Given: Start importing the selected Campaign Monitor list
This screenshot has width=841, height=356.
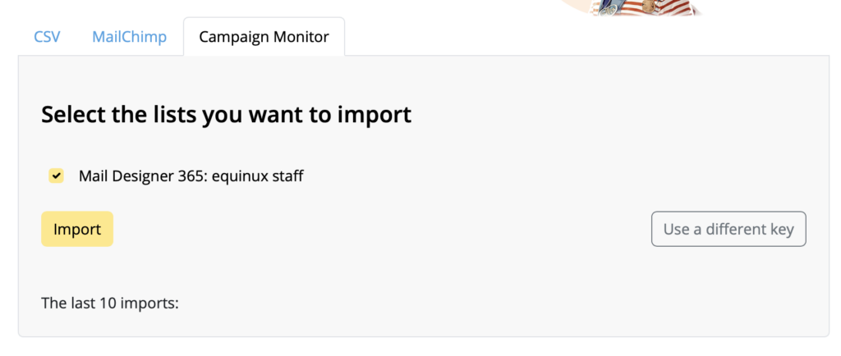Looking at the screenshot, I should [x=77, y=229].
